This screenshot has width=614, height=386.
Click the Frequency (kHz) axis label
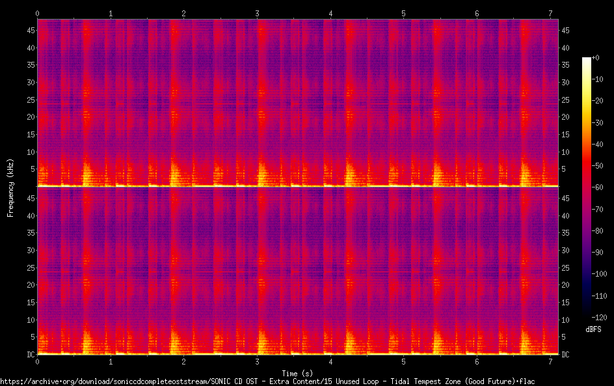[10, 187]
